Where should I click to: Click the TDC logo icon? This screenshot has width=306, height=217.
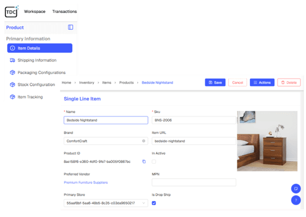click(x=11, y=11)
